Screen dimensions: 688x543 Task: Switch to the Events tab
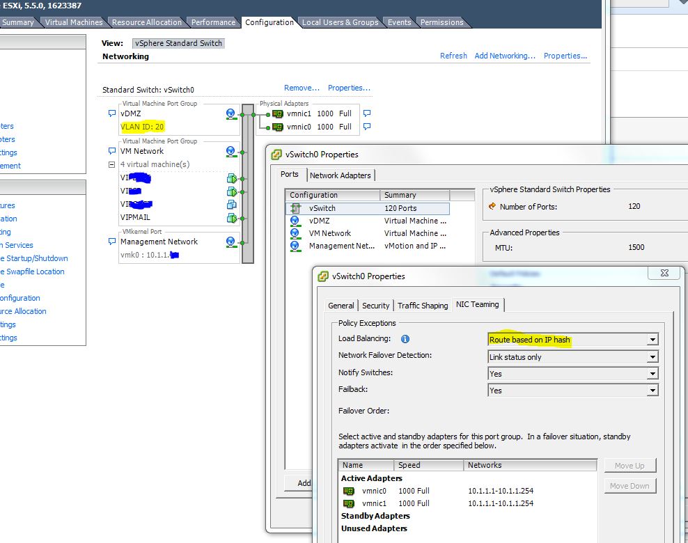point(399,22)
